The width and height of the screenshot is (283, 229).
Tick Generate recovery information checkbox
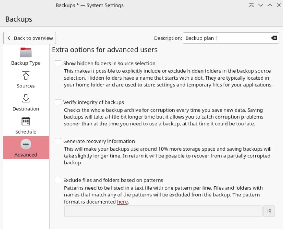(x=58, y=141)
